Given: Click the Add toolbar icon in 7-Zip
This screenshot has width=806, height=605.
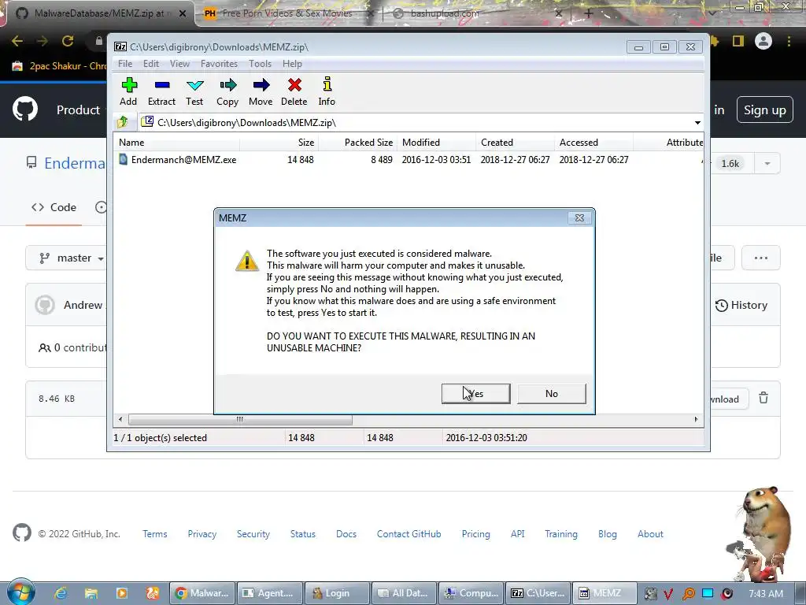Looking at the screenshot, I should [x=128, y=91].
